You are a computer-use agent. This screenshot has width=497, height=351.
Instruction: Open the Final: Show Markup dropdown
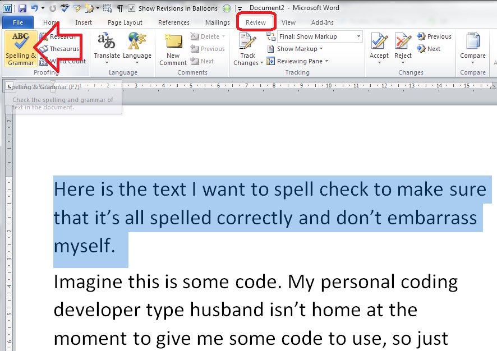pos(320,36)
